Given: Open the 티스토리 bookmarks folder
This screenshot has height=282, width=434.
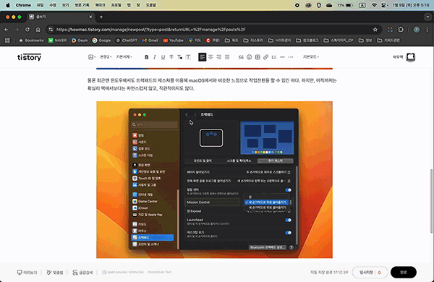Looking at the screenshot, I should click(x=253, y=40).
